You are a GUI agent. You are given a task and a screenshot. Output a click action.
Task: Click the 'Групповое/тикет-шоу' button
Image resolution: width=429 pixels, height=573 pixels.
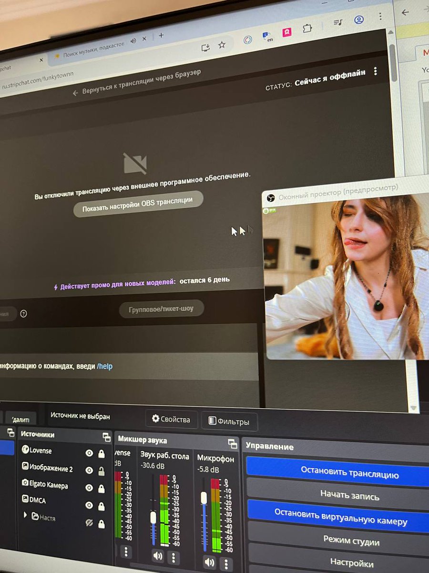pos(162,309)
